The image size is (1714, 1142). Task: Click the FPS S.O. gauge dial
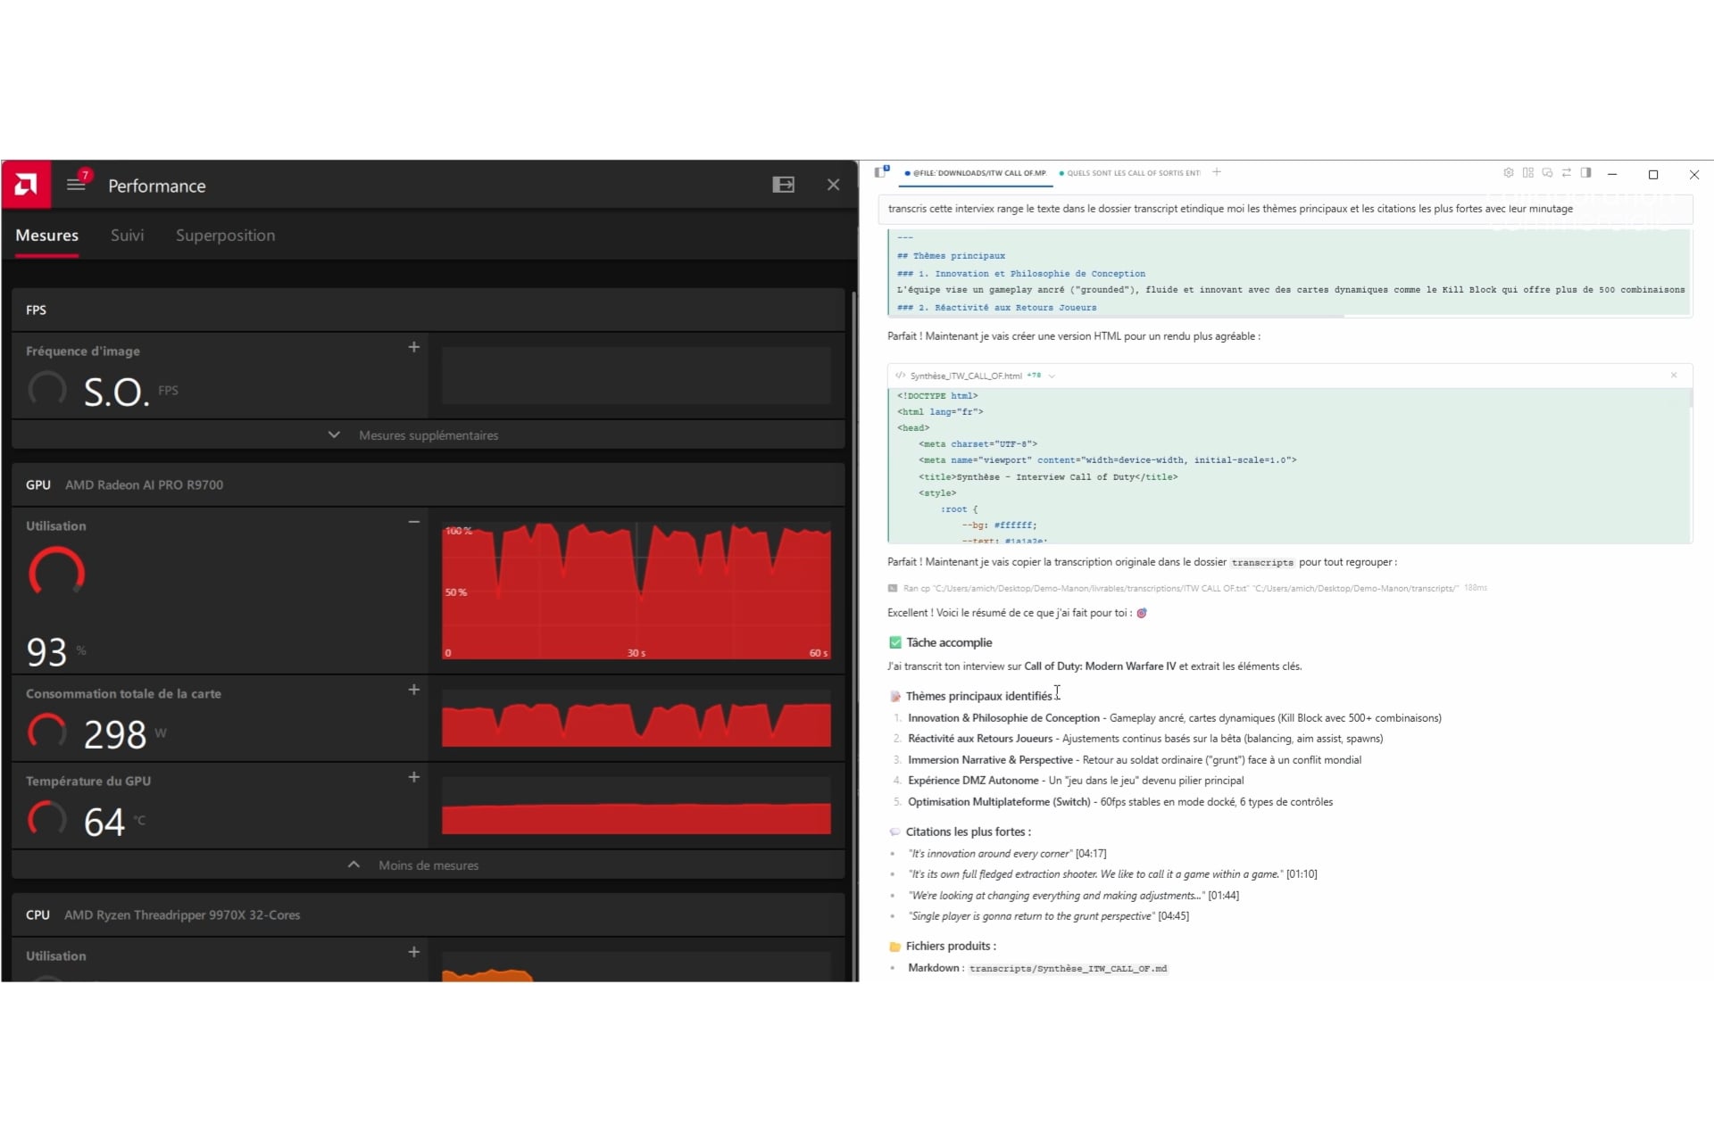click(47, 389)
